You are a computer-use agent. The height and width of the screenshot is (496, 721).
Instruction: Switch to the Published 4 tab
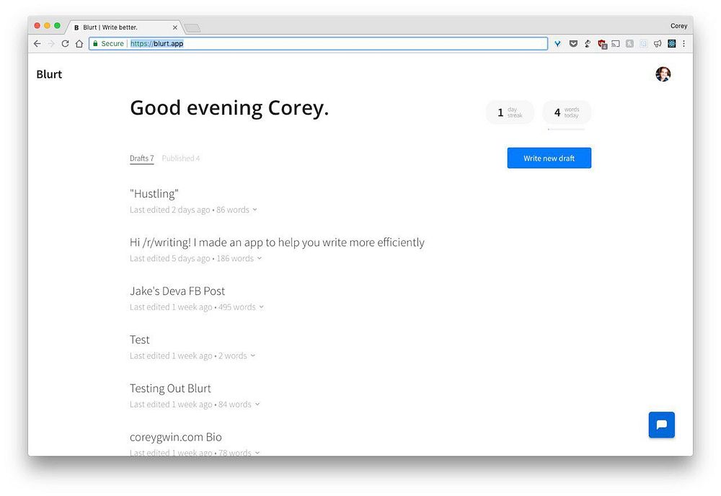181,158
